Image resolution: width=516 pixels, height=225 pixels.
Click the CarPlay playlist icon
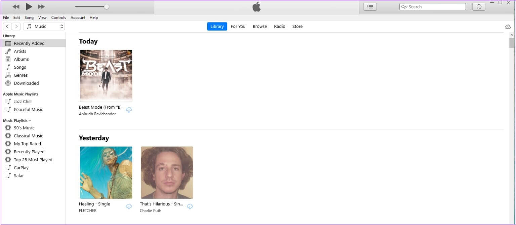(8, 168)
